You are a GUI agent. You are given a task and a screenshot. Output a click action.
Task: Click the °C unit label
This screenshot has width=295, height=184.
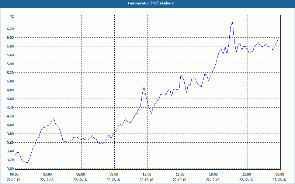point(12,17)
